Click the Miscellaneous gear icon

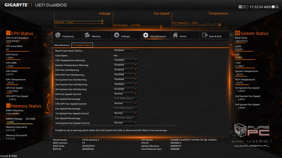coord(146,35)
